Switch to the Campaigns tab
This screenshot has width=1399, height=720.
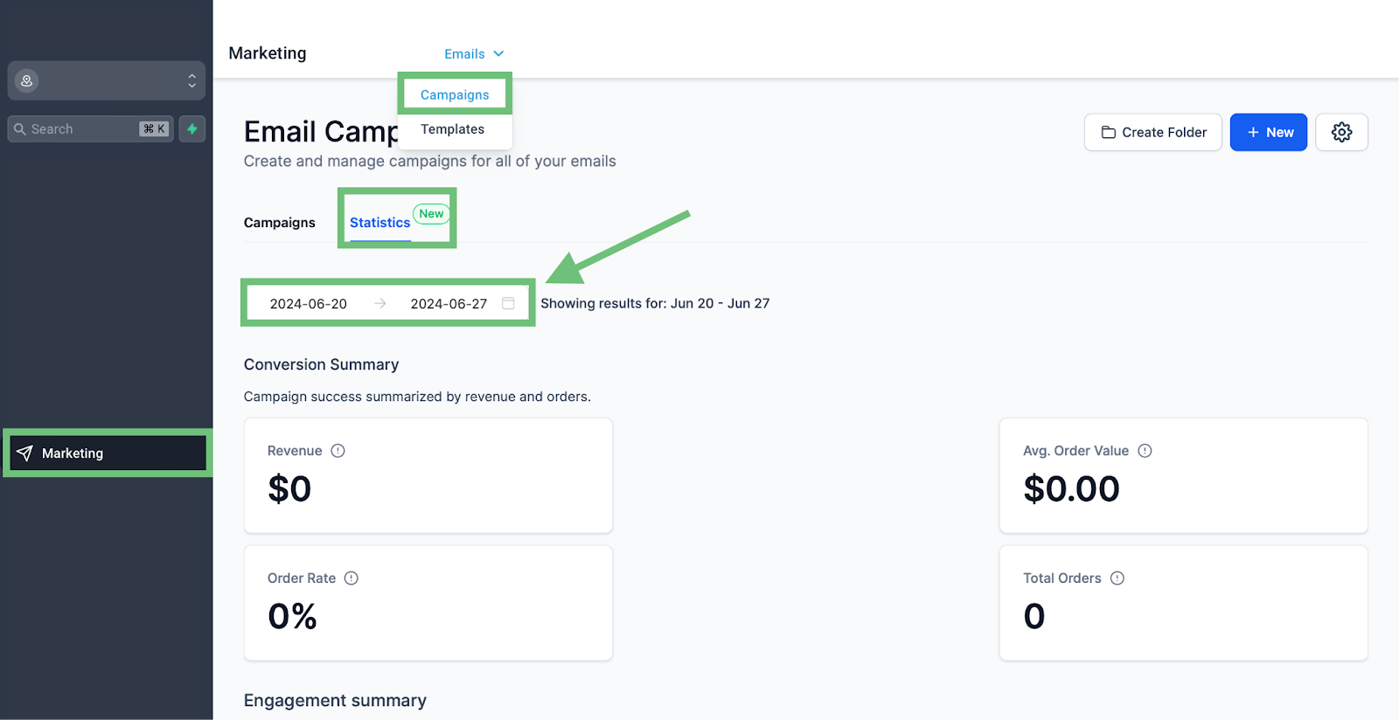(x=280, y=223)
